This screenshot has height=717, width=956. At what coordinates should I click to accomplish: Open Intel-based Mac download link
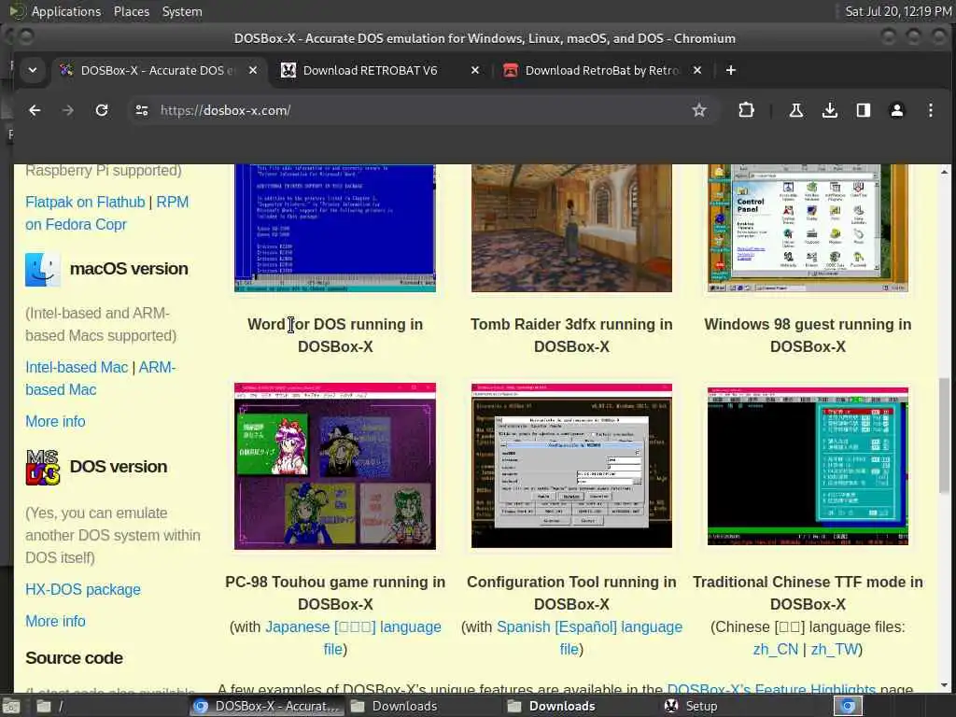coord(77,367)
